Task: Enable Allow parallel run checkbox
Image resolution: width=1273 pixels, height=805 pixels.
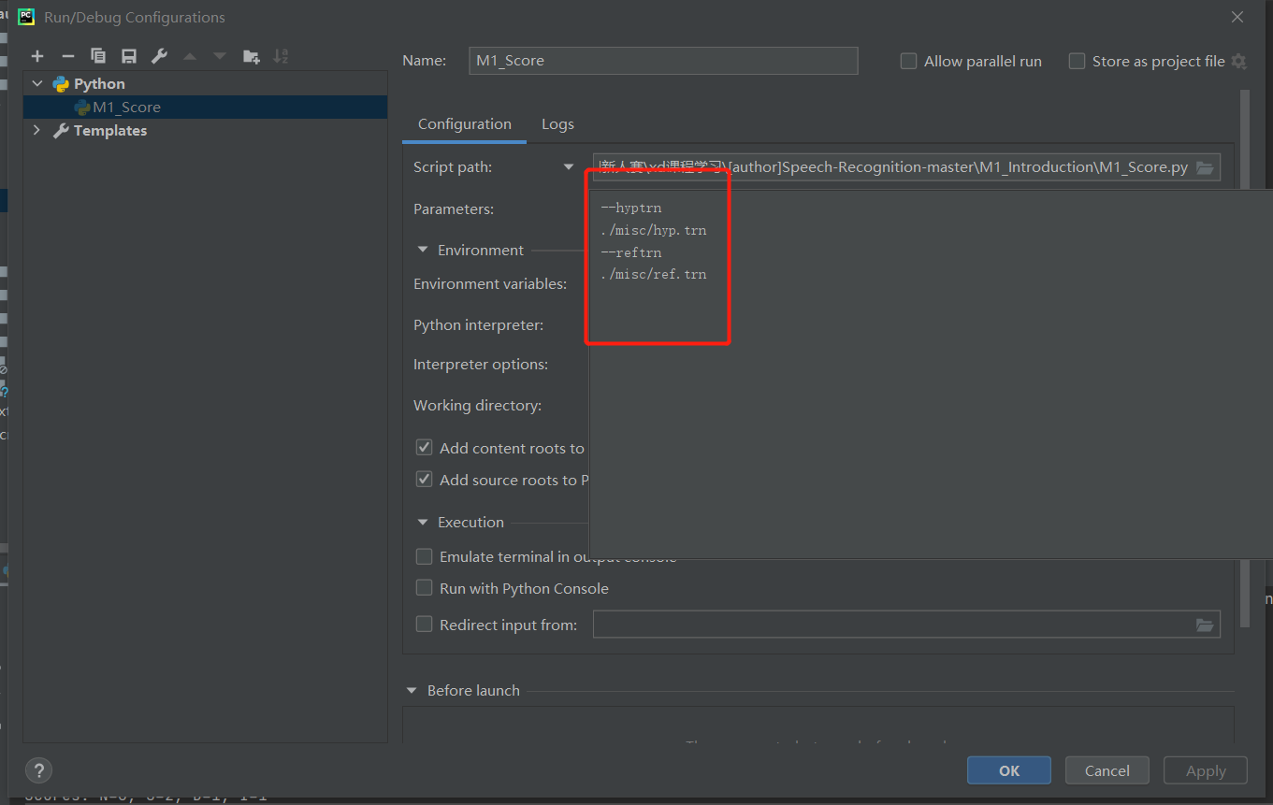Action: [x=908, y=61]
